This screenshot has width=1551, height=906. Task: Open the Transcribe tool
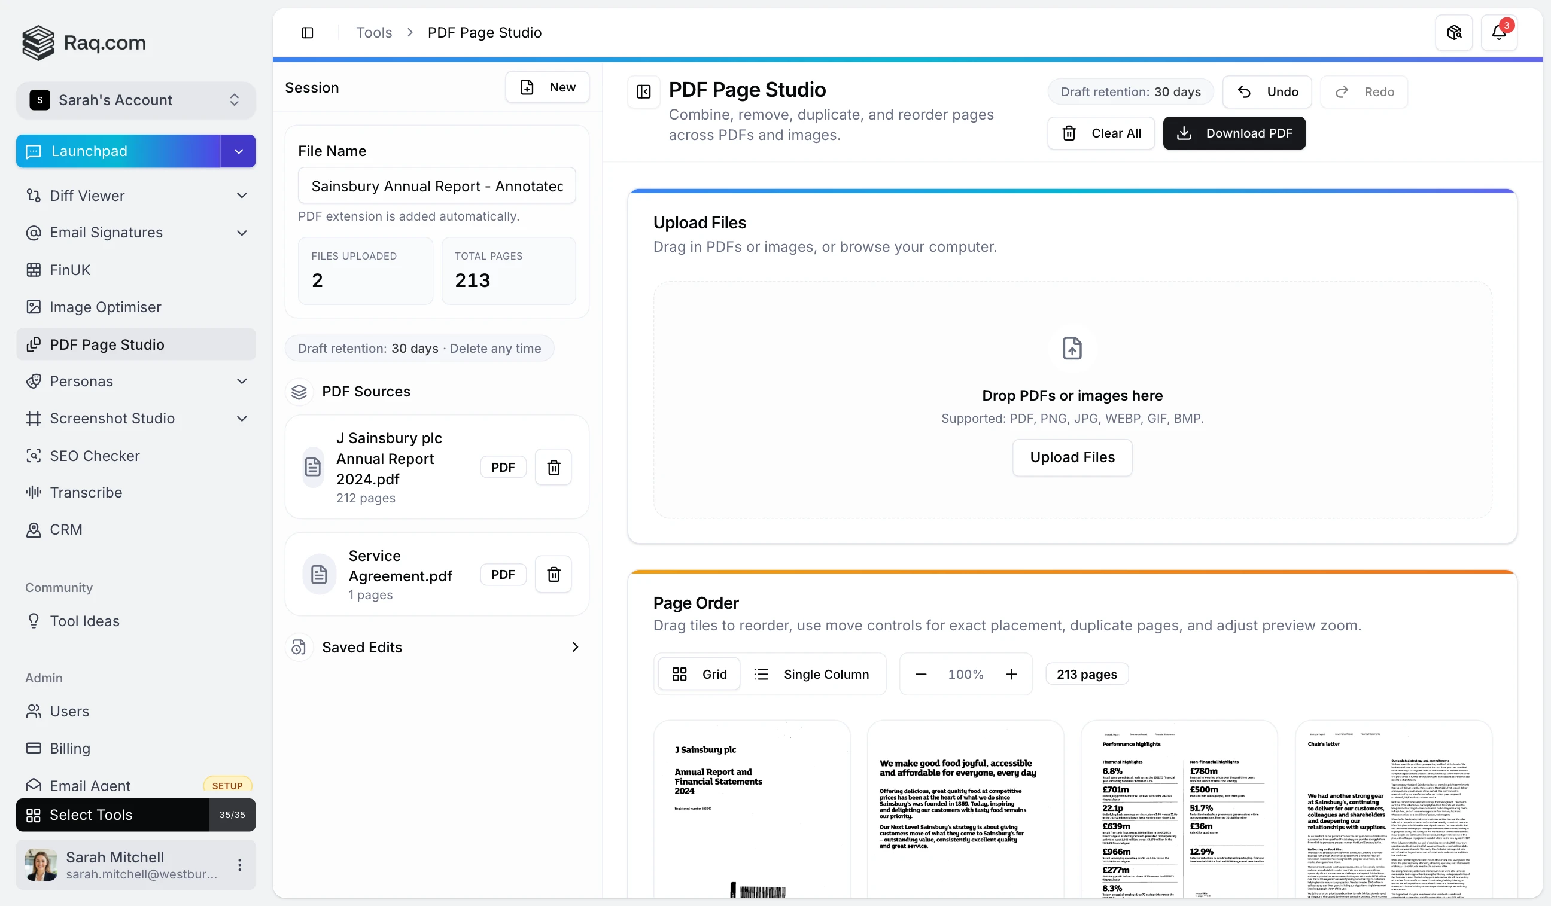[x=87, y=492]
